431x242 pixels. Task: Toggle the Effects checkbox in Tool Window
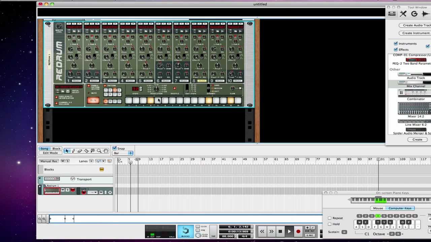tap(396, 49)
